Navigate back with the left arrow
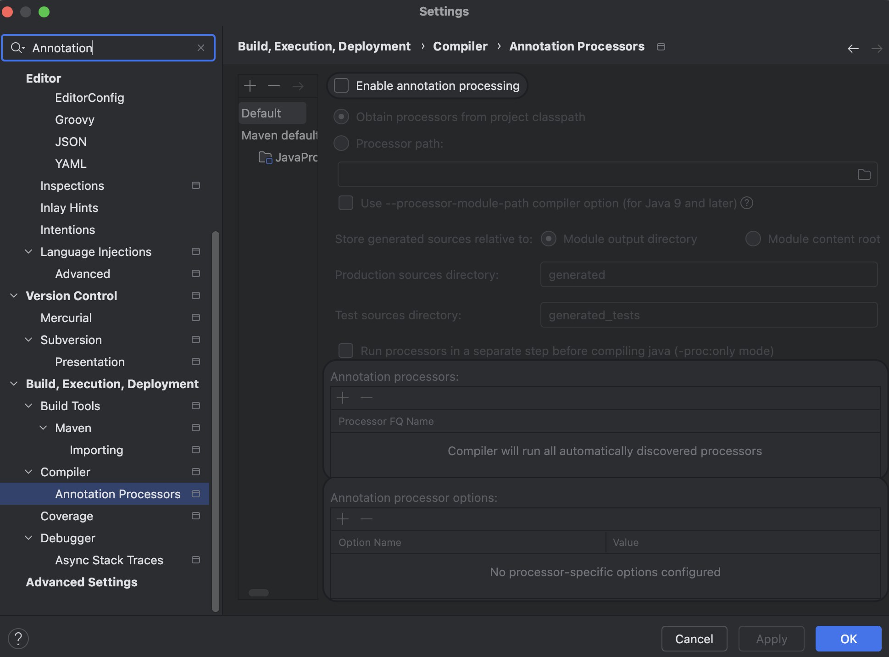889x657 pixels. pos(853,48)
